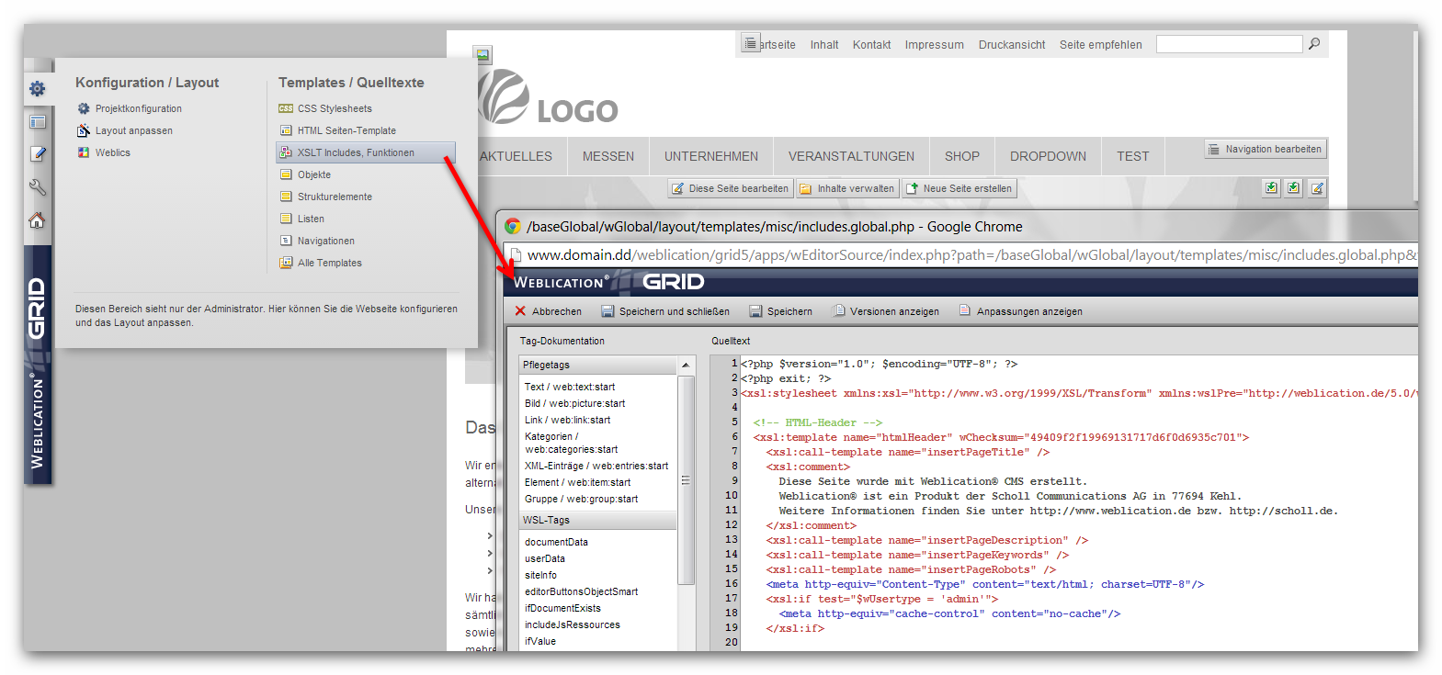Select Text / web:text:start tag
Image resolution: width=1442 pixels, height=675 pixels.
570,387
